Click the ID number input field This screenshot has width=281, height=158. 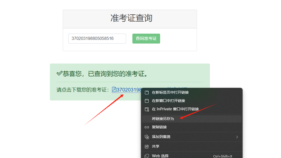click(x=97, y=39)
